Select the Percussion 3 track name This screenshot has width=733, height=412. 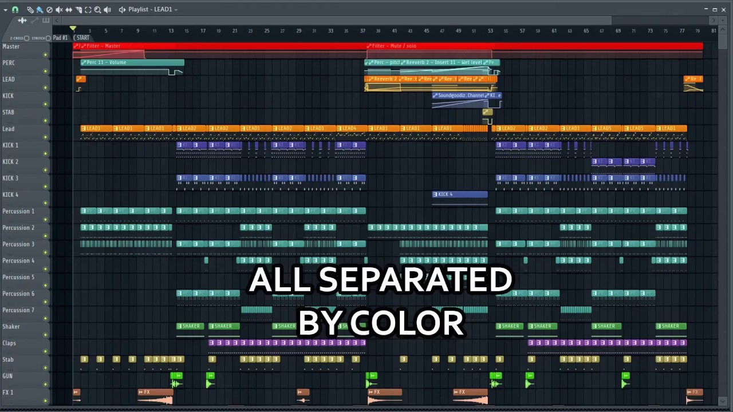pyautogui.click(x=18, y=244)
